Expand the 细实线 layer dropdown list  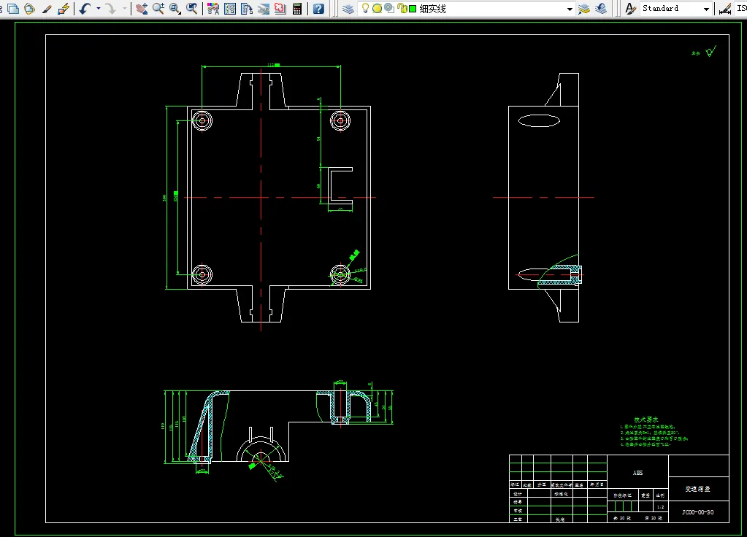pos(570,9)
